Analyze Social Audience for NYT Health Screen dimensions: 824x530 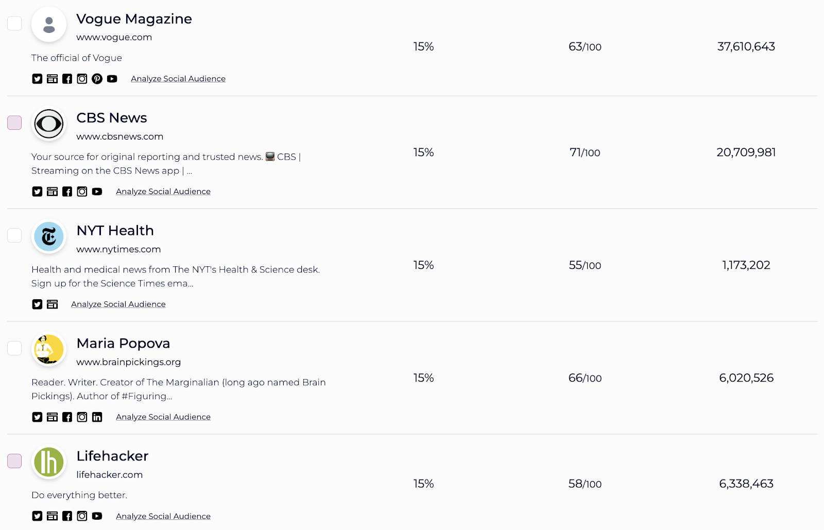tap(118, 304)
